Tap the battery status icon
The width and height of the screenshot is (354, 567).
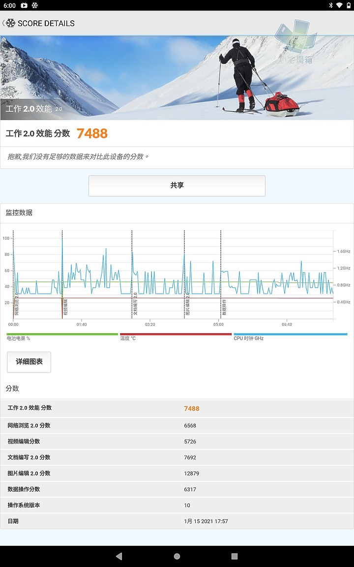click(x=348, y=5)
